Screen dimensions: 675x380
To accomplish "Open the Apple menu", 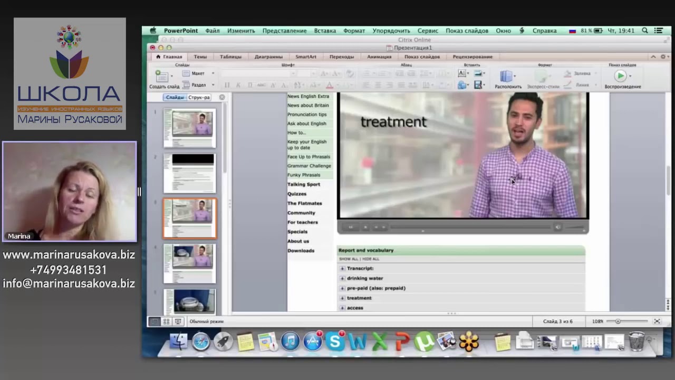I will tap(153, 31).
